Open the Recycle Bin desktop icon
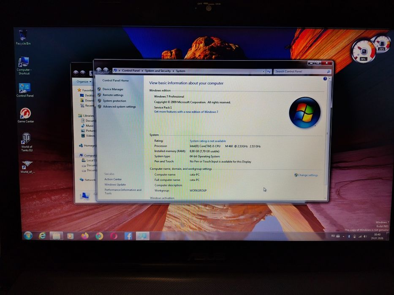This screenshot has height=295, width=394. (x=23, y=37)
